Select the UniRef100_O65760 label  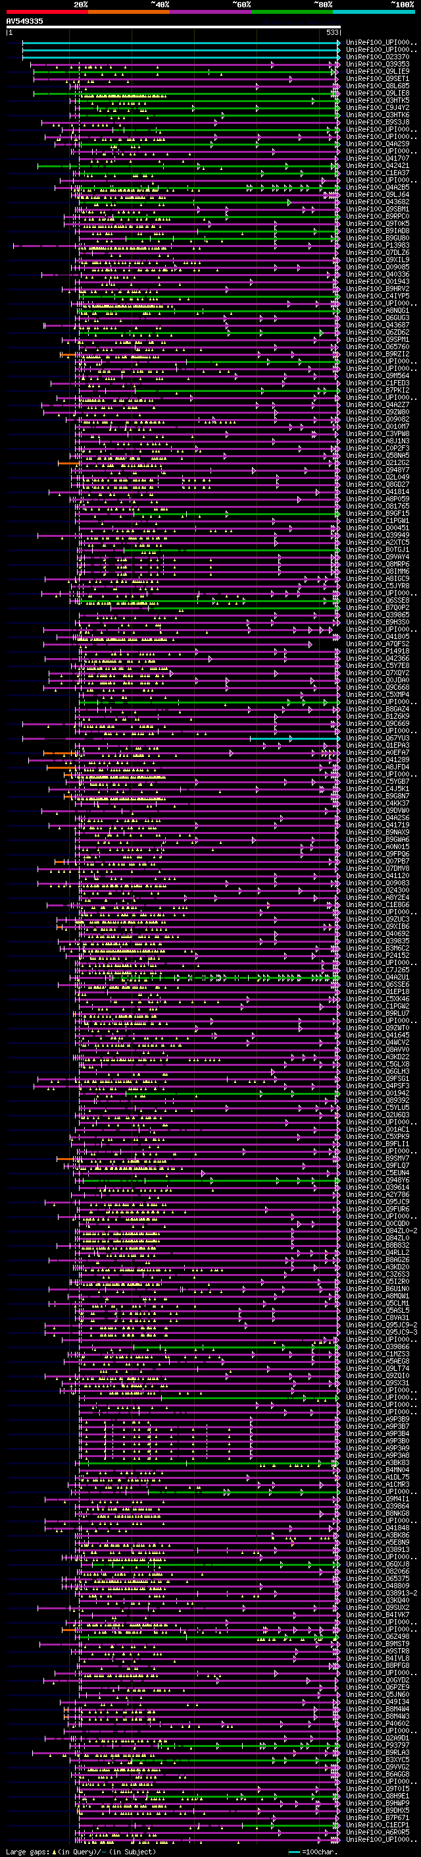(x=378, y=346)
